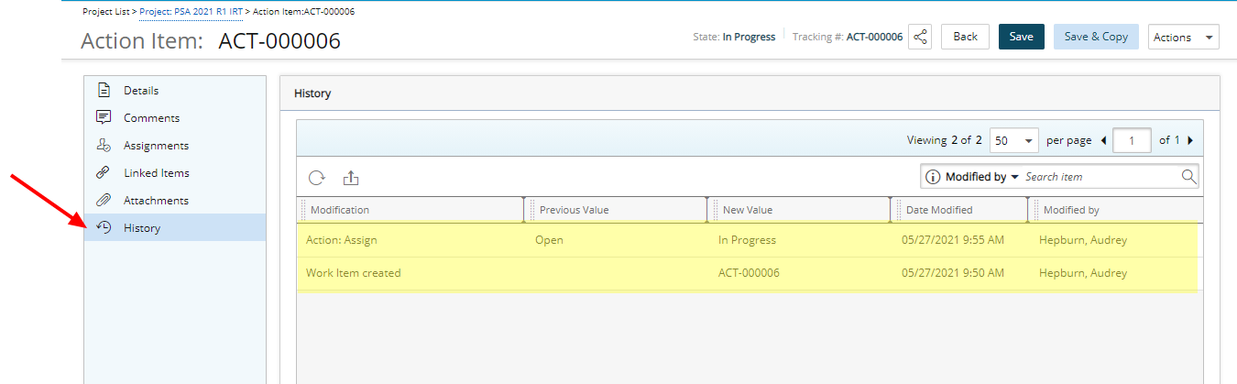Screen dimensions: 1237x384
Task: Click the Search item input field
Action: pyautogui.click(x=1100, y=177)
